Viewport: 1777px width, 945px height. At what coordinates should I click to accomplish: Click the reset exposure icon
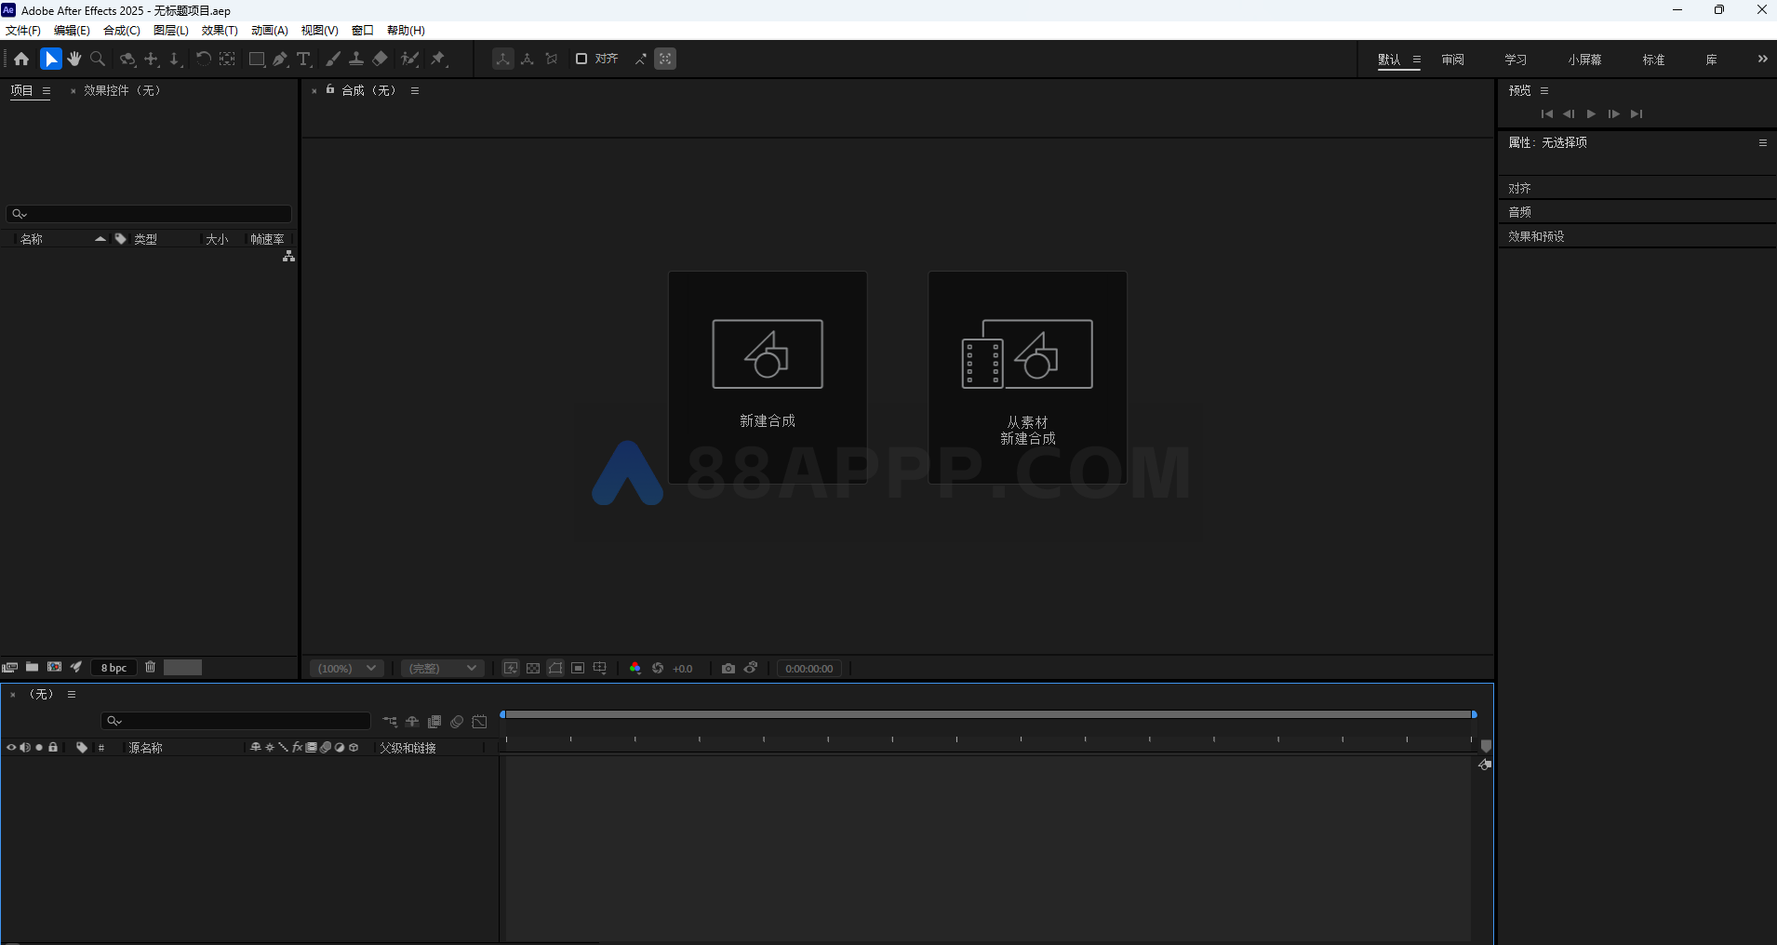coord(658,668)
